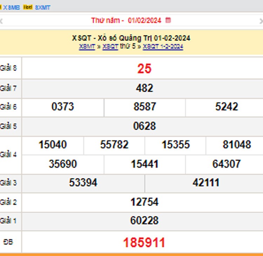Click the fourth prize number 81048
The width and height of the screenshot is (263, 256).
(237, 145)
